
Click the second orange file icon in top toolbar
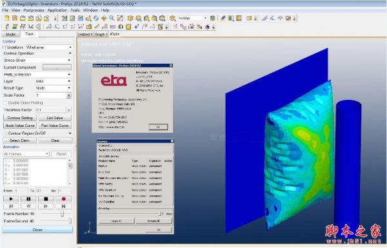coord(15,18)
